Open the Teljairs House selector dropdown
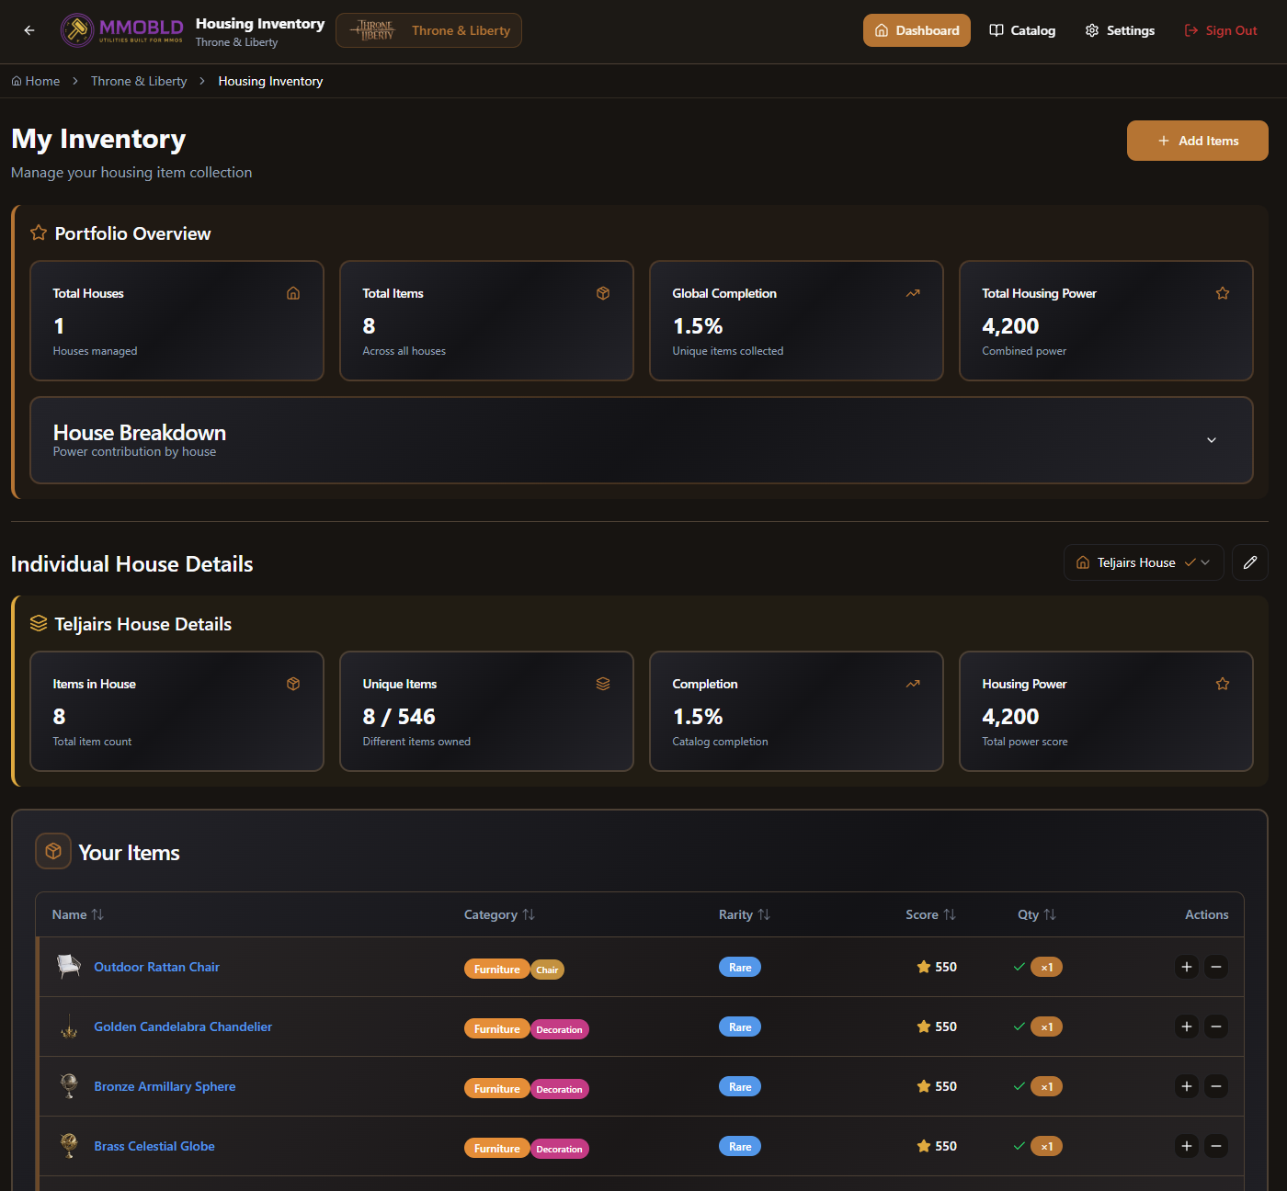The height and width of the screenshot is (1191, 1287). 1144,562
